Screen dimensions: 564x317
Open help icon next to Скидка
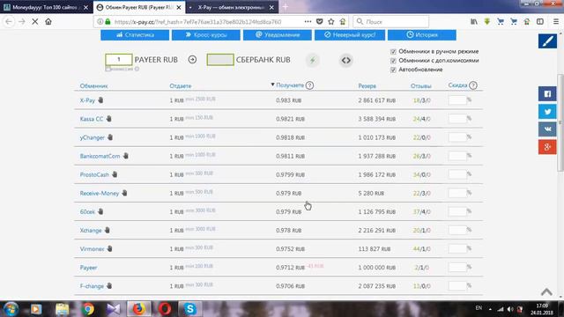473,85
